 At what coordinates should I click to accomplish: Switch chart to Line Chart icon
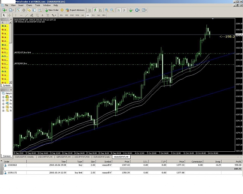[100, 10]
